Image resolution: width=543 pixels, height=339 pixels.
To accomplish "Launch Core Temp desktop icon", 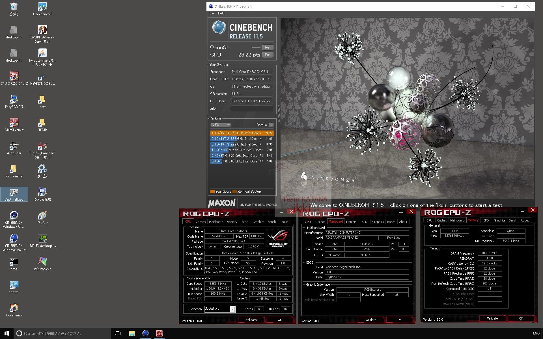I will tap(14, 310).
